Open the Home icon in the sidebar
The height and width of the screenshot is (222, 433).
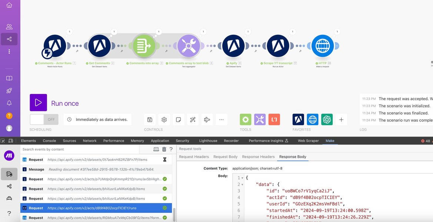tap(9, 5)
